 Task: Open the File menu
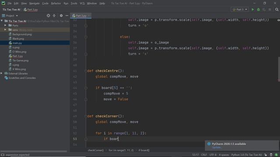point(10,3)
